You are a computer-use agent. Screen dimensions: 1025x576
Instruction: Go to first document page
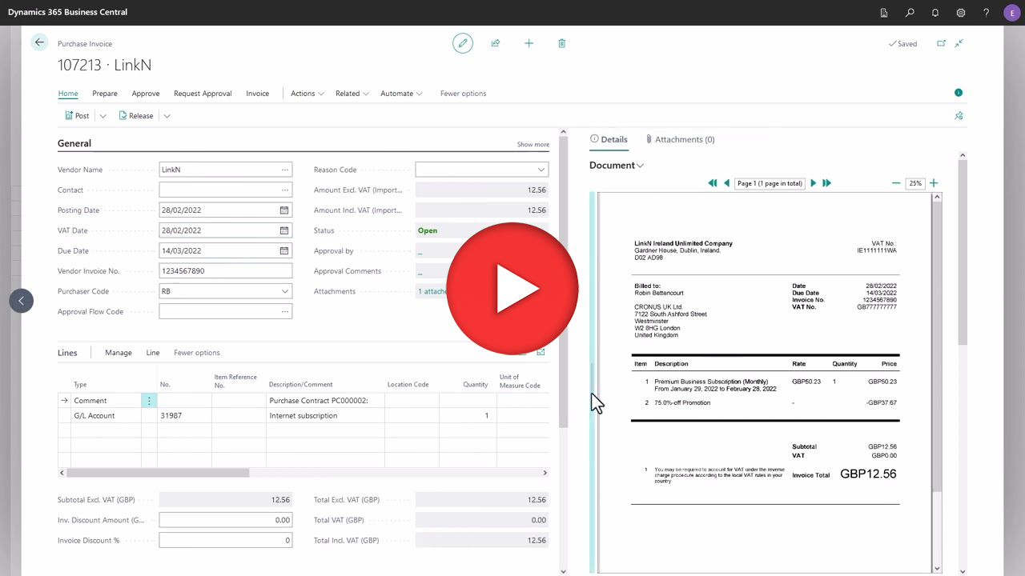tap(712, 183)
